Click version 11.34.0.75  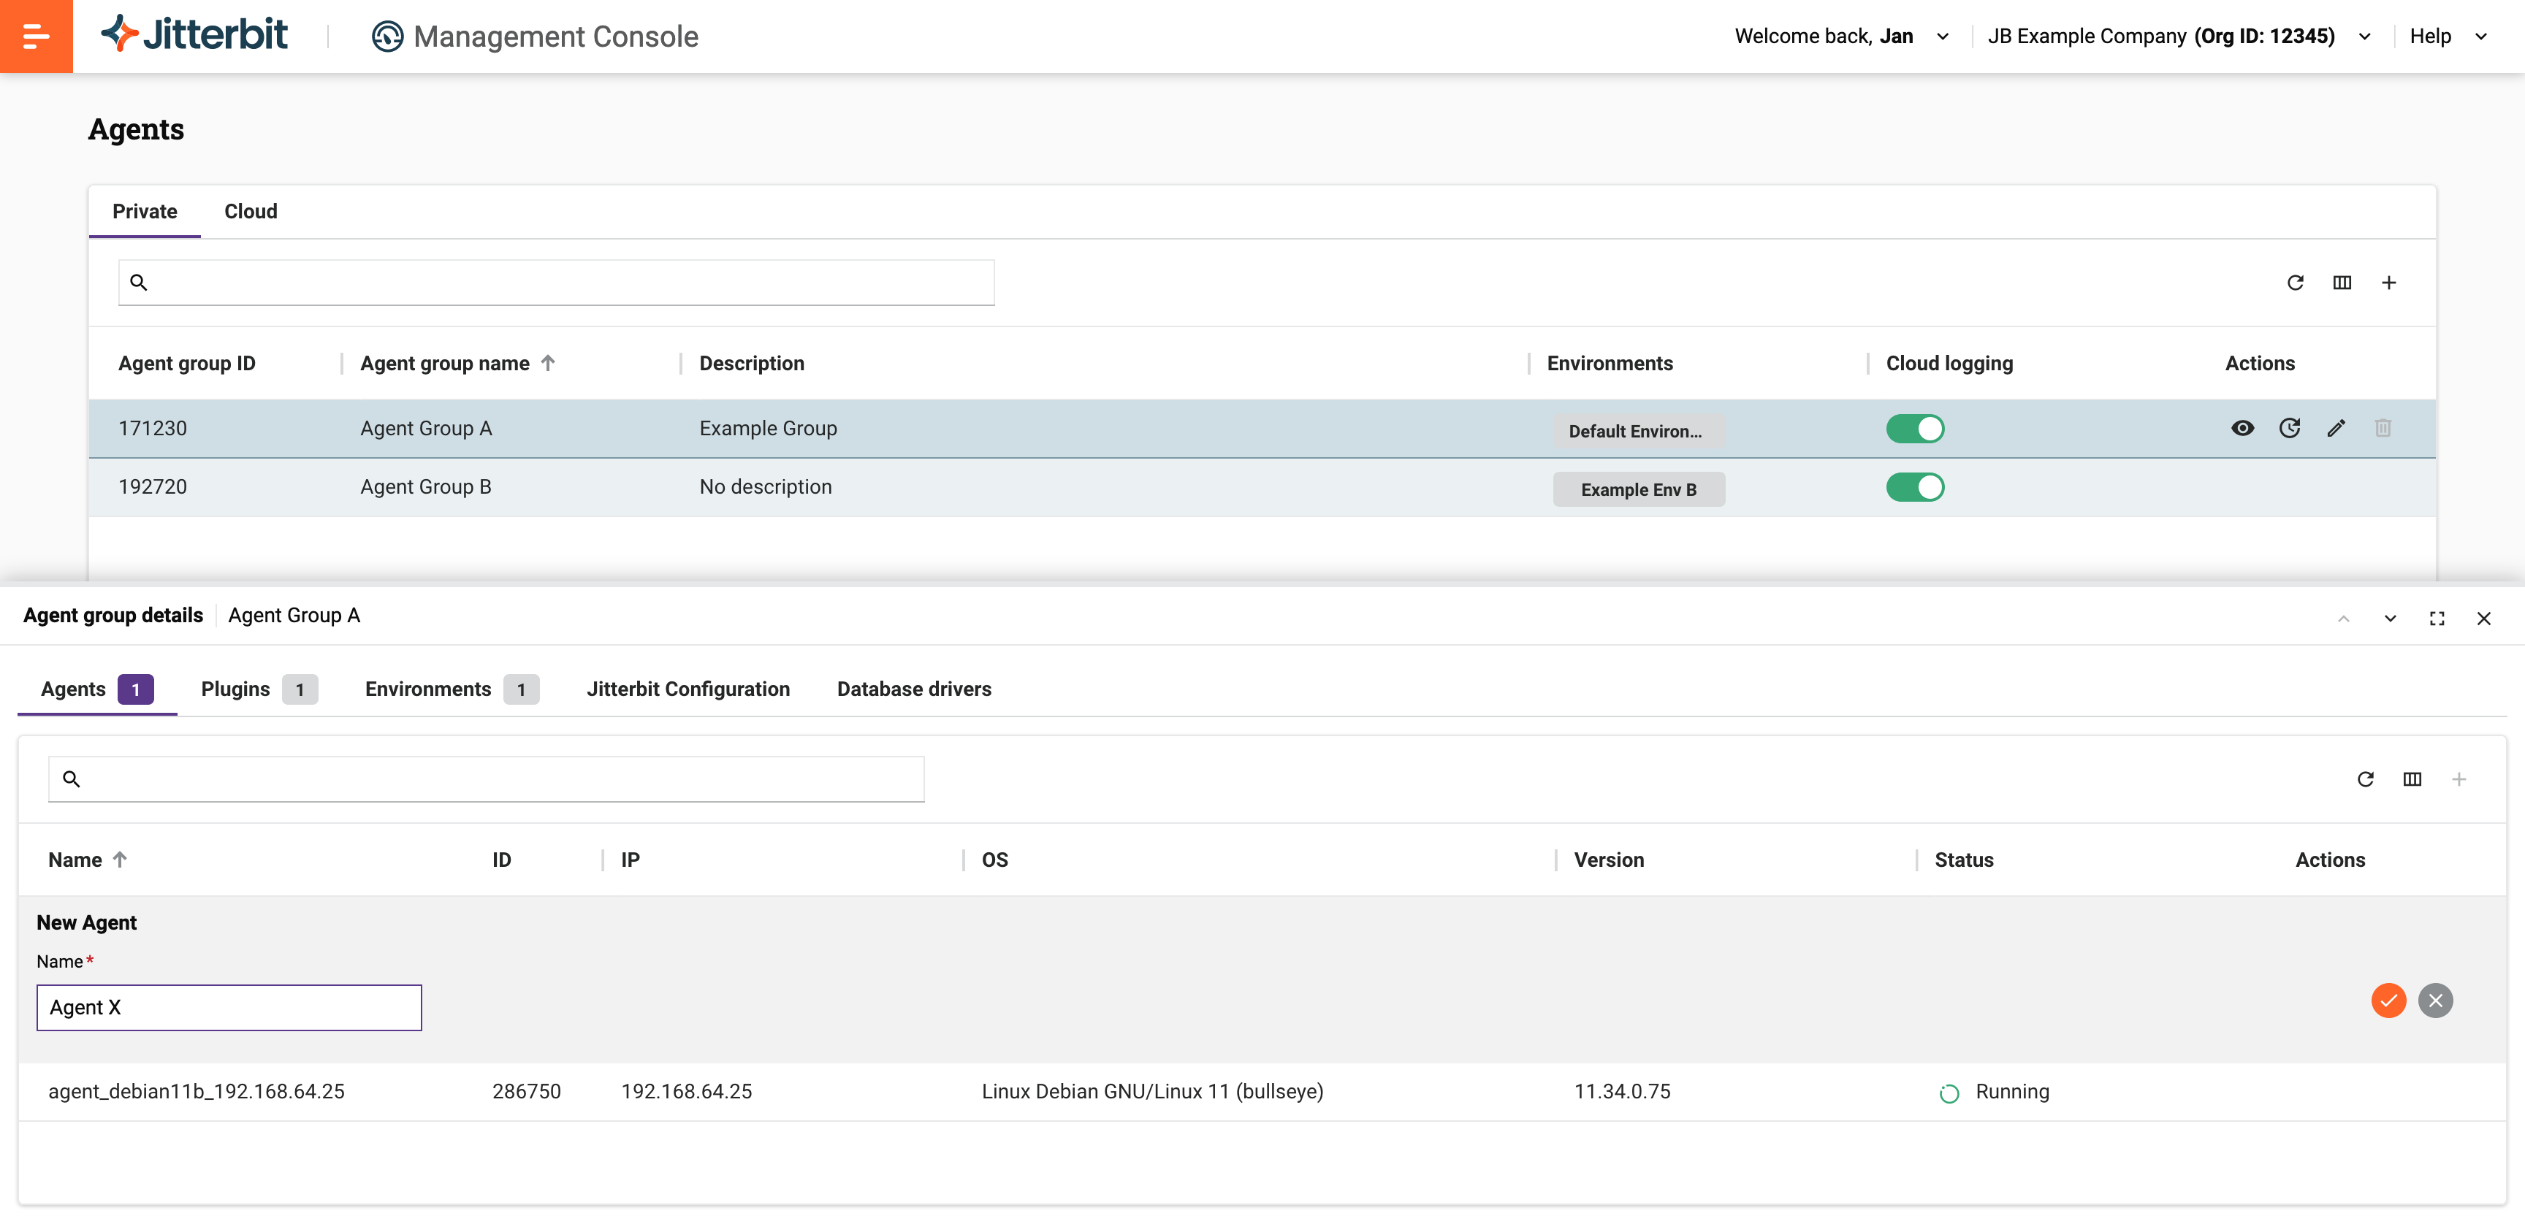pos(1622,1092)
